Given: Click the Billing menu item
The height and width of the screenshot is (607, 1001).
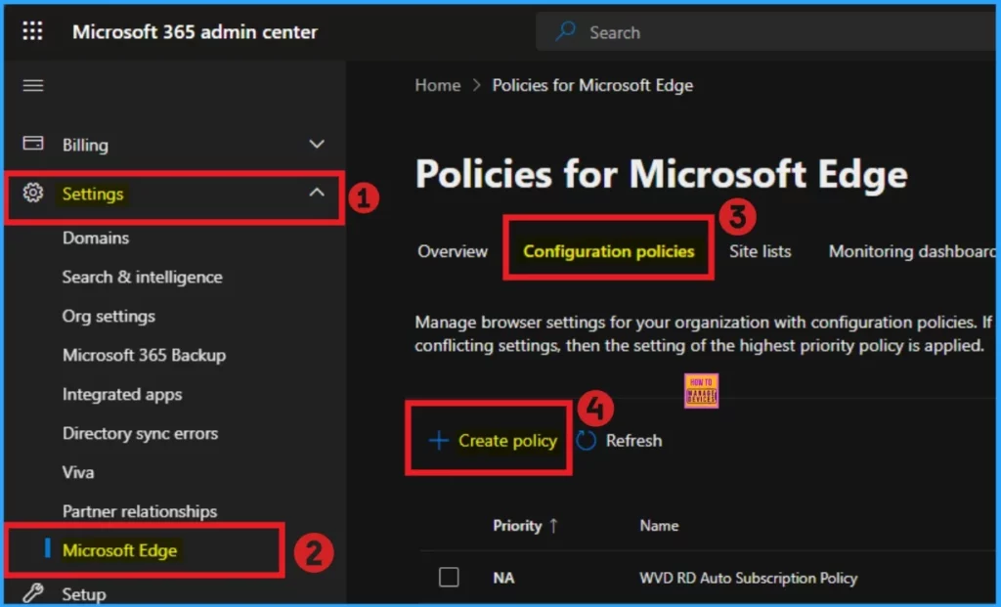Looking at the screenshot, I should click(x=85, y=145).
